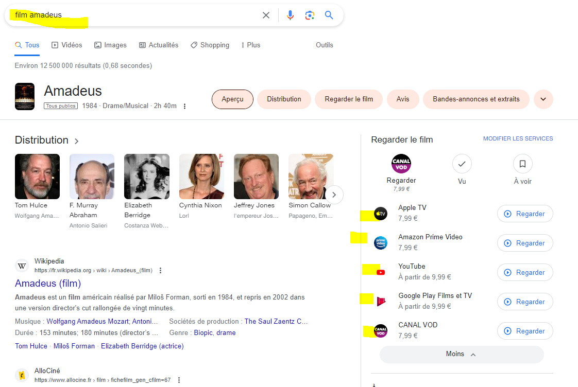Open the Distribution section heading arrow

(x=77, y=141)
